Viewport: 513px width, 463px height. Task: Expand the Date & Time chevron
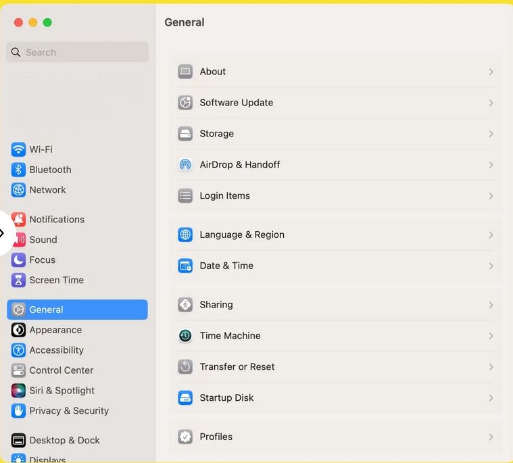tap(491, 266)
